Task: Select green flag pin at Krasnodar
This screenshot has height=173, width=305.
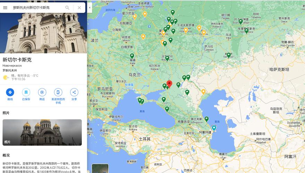Action: pyautogui.click(x=164, y=100)
